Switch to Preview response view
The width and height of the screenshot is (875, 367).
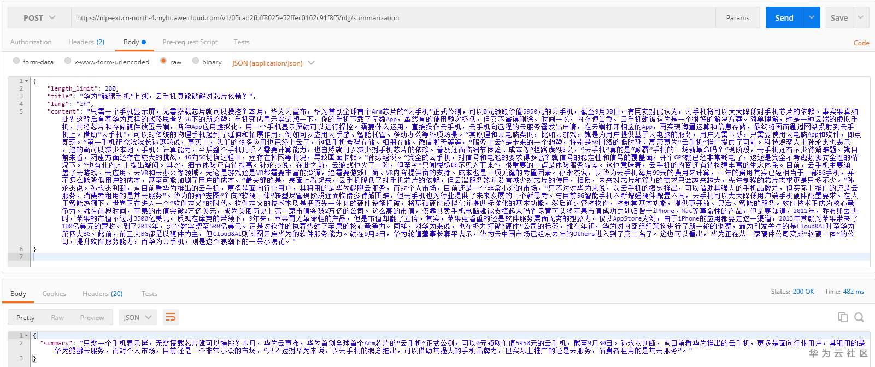pyautogui.click(x=92, y=317)
